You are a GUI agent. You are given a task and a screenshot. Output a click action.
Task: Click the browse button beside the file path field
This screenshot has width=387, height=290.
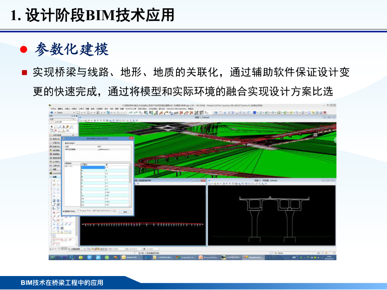coord(114,211)
